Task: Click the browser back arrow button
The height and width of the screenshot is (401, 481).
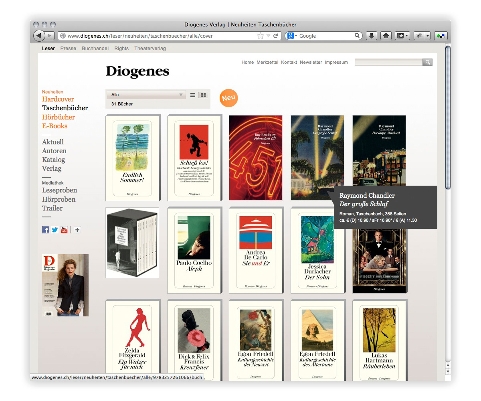Action: [39, 36]
